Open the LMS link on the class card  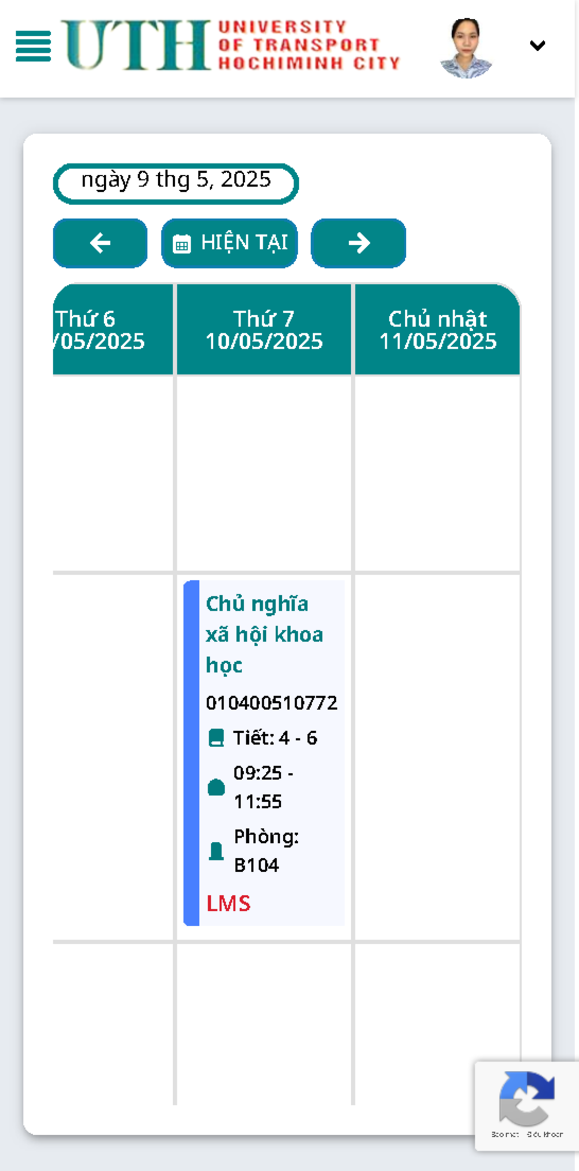[x=229, y=904]
